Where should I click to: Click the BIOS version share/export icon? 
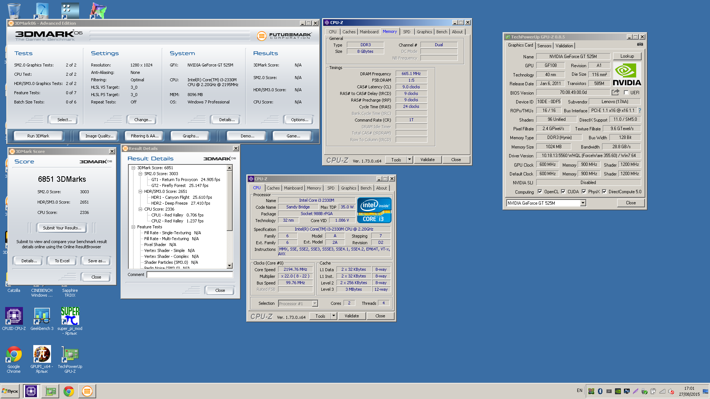point(615,92)
